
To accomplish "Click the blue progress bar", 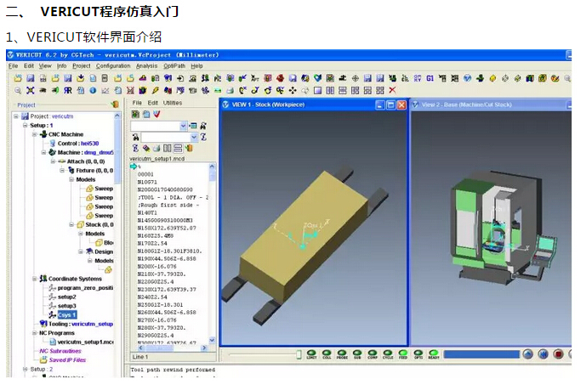I will 481,354.
